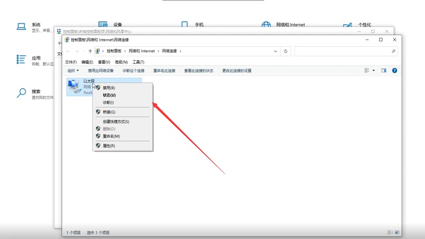Maximize the 网络和共享中心 background window

click(373, 31)
